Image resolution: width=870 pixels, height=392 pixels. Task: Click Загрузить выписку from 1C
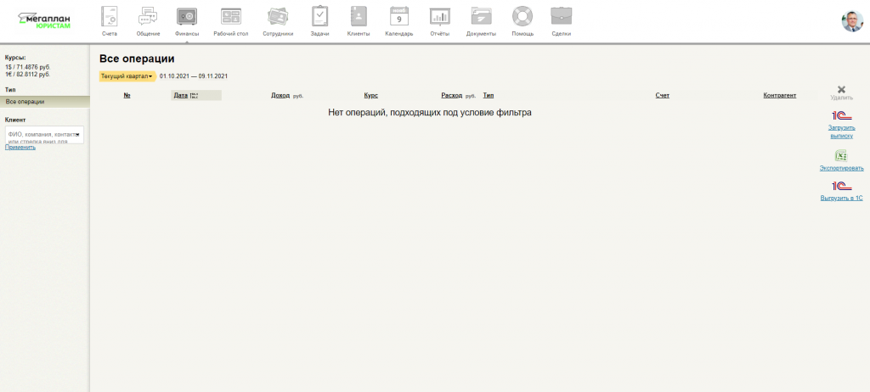841,131
